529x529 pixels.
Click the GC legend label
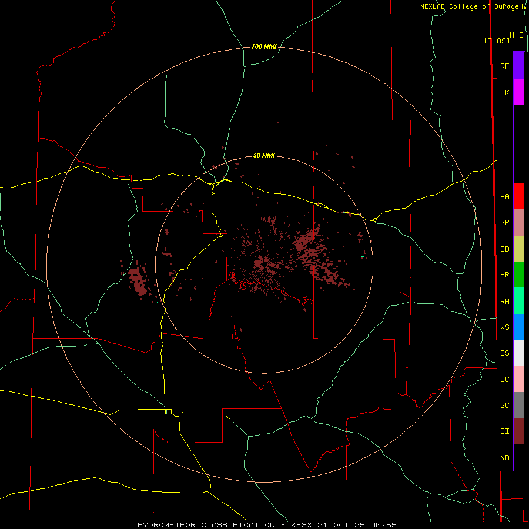coord(505,406)
